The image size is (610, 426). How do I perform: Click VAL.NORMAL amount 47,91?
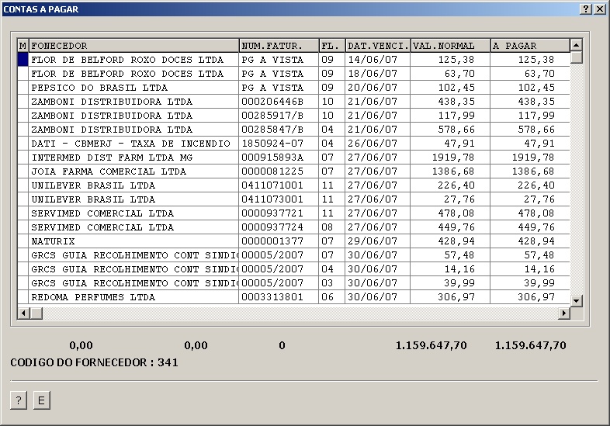(x=460, y=144)
